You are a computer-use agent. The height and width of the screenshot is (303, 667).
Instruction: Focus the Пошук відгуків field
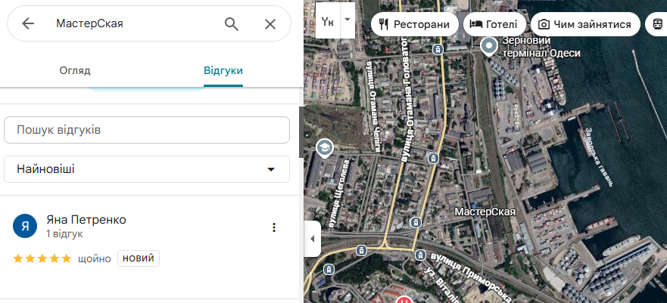tap(147, 130)
